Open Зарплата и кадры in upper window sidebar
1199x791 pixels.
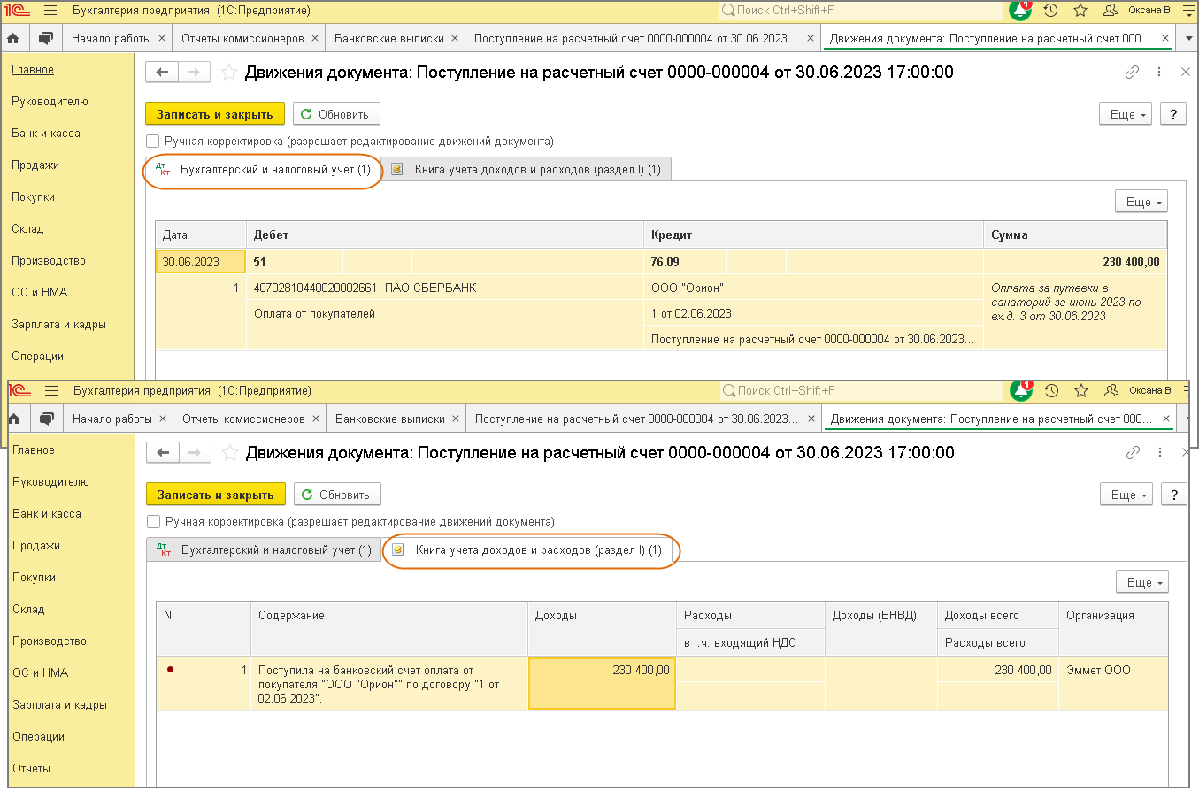coord(59,325)
